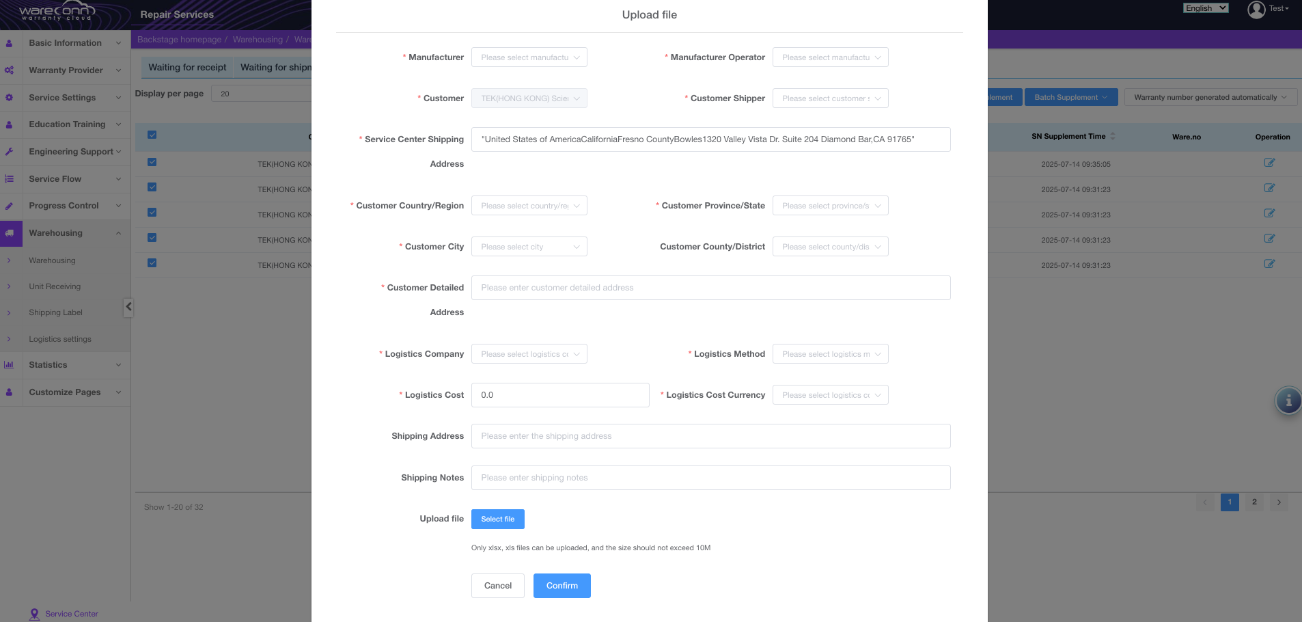Click the Customer Detailed Address input field
Image resolution: width=1302 pixels, height=622 pixels.
coord(710,288)
